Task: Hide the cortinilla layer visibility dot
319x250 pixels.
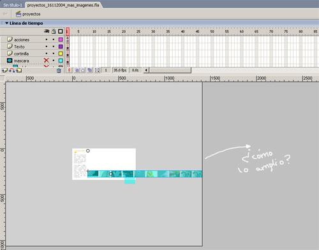Action: [x=47, y=54]
